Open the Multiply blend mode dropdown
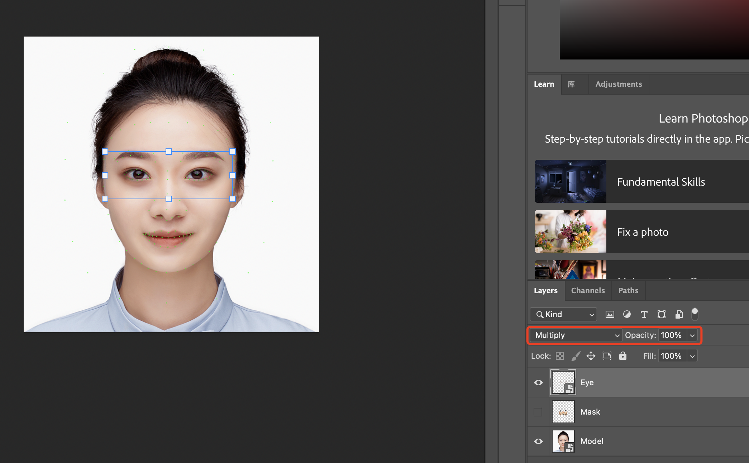Viewport: 749px width, 463px height. click(577, 335)
